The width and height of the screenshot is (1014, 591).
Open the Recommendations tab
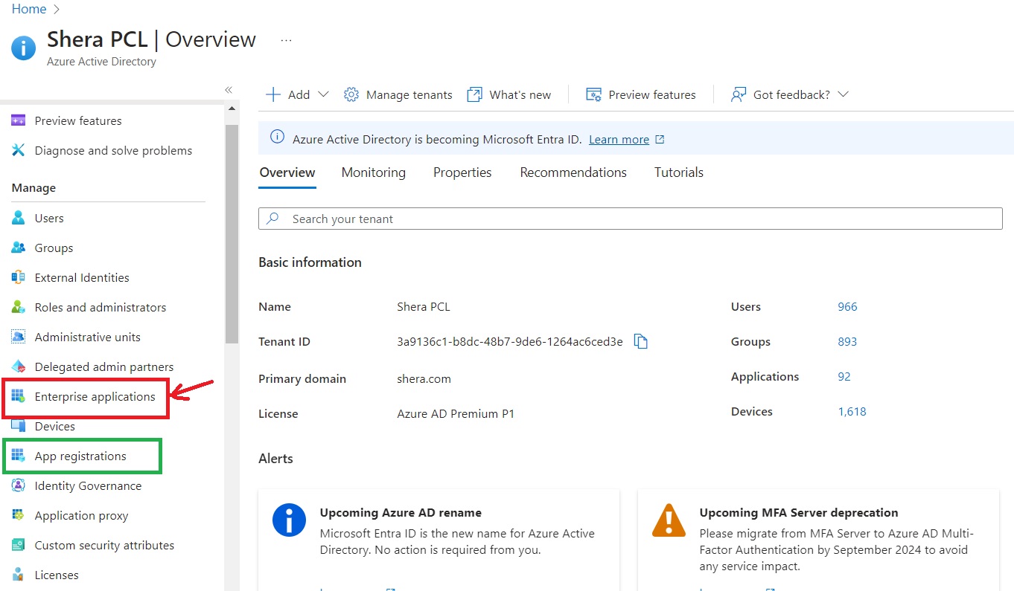(x=573, y=172)
